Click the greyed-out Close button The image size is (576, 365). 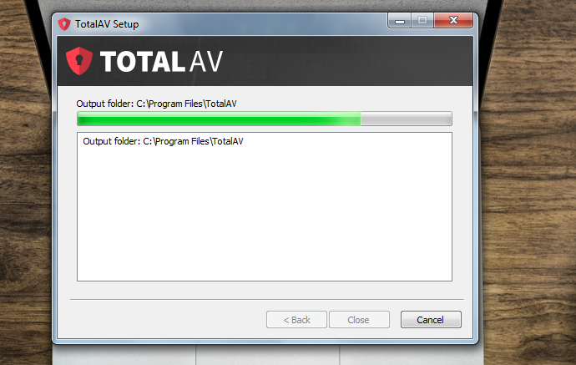pos(359,320)
